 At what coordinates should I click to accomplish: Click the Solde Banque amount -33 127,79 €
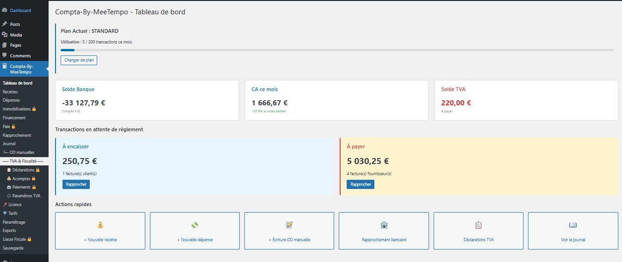(x=83, y=103)
